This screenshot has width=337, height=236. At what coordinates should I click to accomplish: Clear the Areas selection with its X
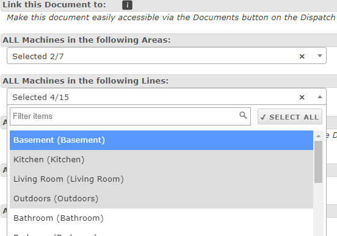click(302, 56)
